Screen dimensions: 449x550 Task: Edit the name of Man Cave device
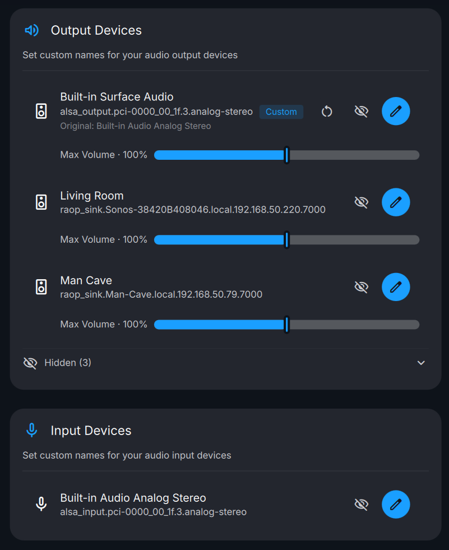(396, 286)
